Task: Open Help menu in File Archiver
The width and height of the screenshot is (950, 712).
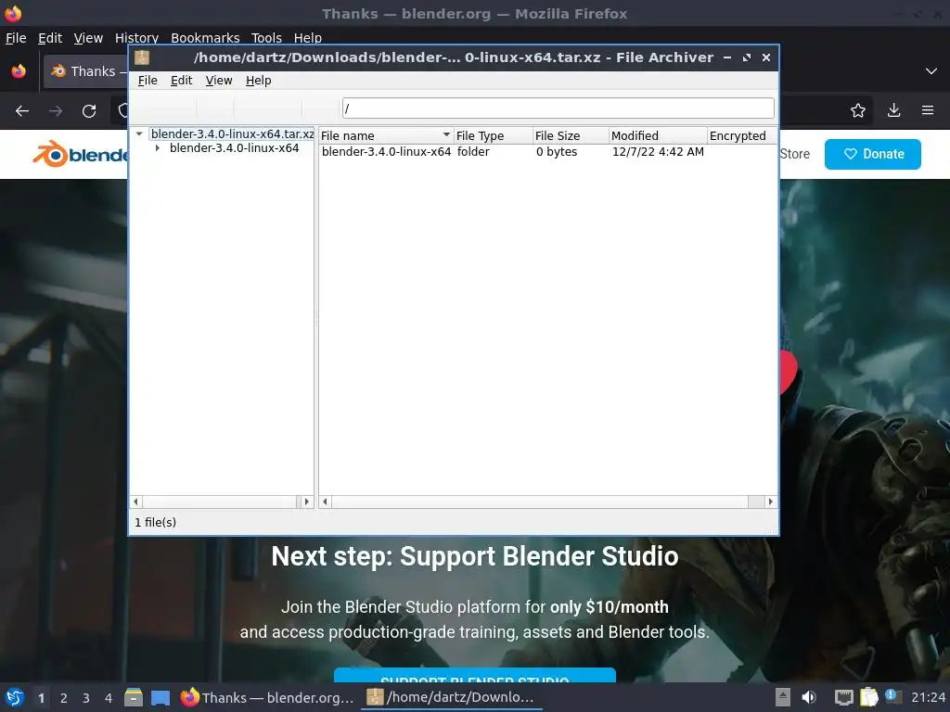Action: coord(258,81)
